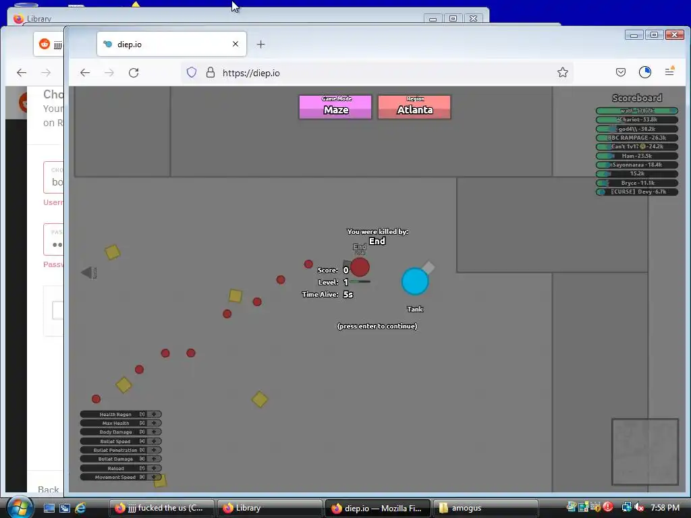Upgrade Bullet Speed with its plus

154,441
